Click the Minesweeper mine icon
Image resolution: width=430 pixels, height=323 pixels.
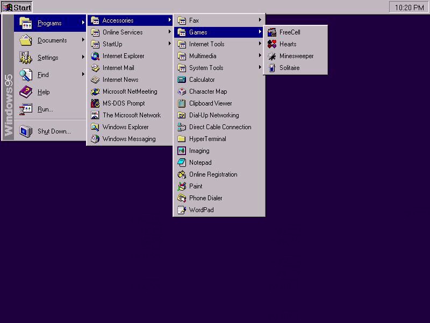click(272, 56)
